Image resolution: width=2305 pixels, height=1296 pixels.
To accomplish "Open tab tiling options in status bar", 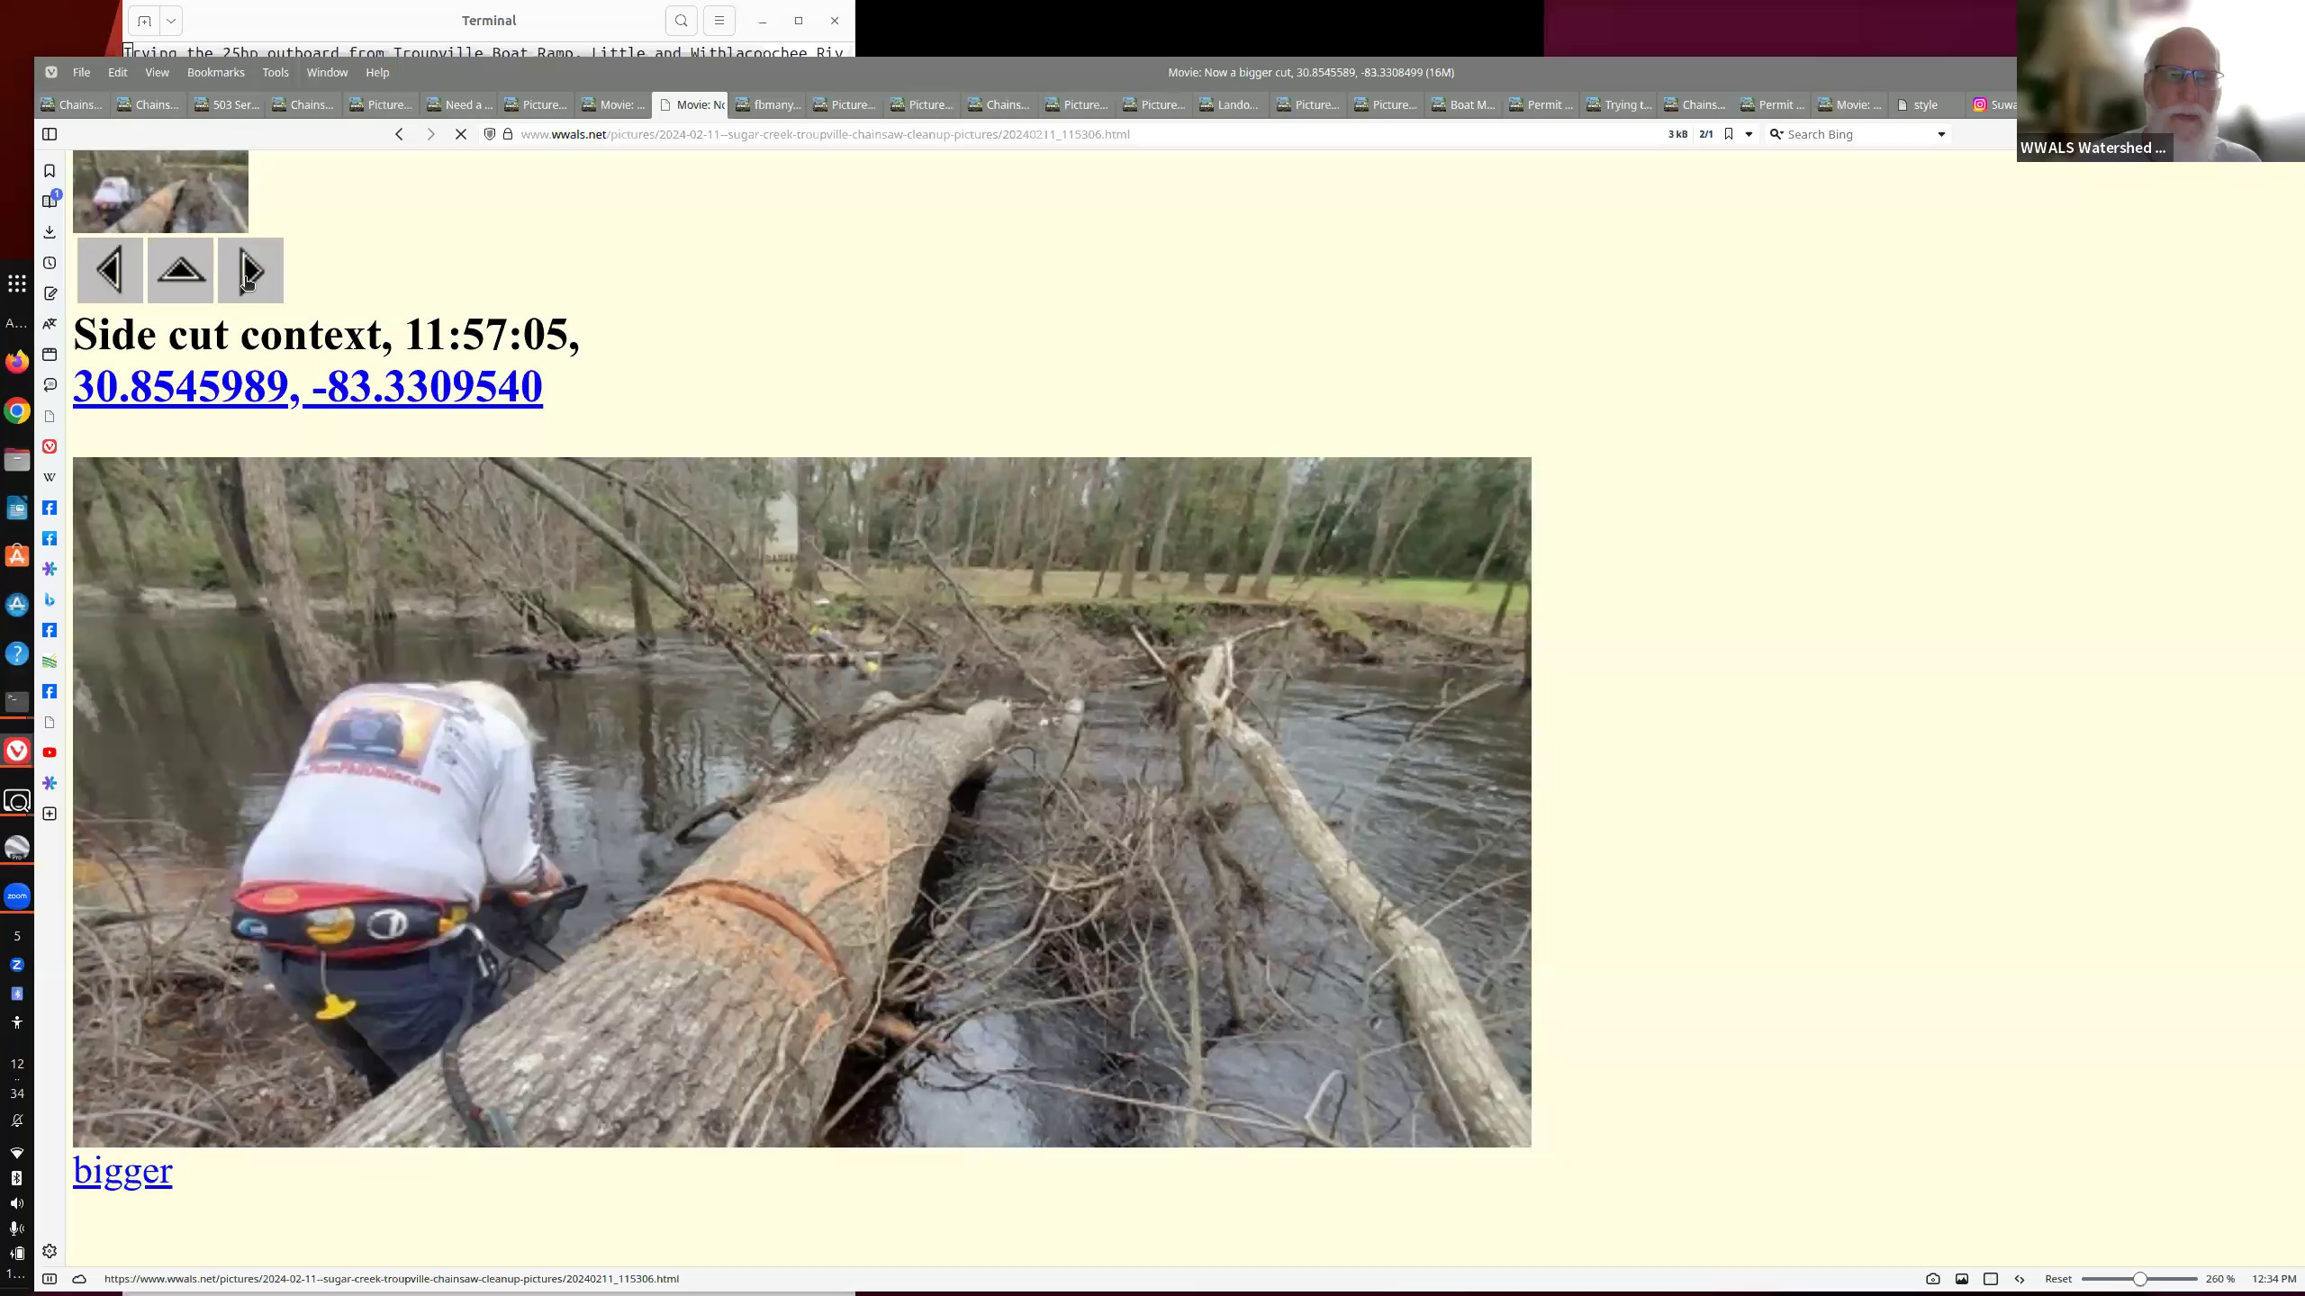I will coord(1991,1279).
